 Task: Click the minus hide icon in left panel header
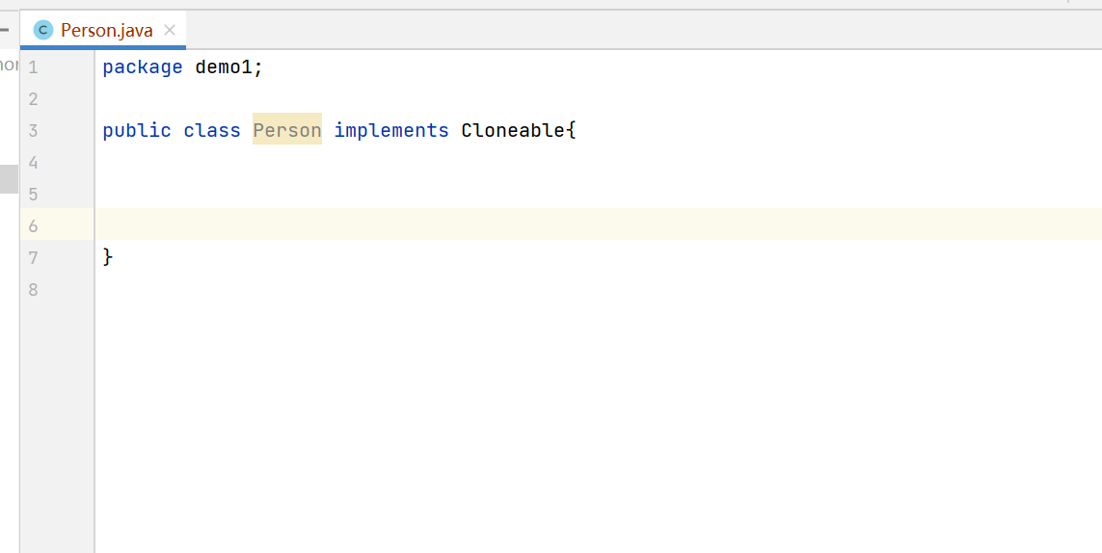[4, 30]
